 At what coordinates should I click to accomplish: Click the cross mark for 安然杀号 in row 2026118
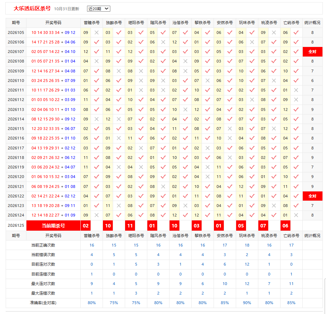(x=230, y=158)
